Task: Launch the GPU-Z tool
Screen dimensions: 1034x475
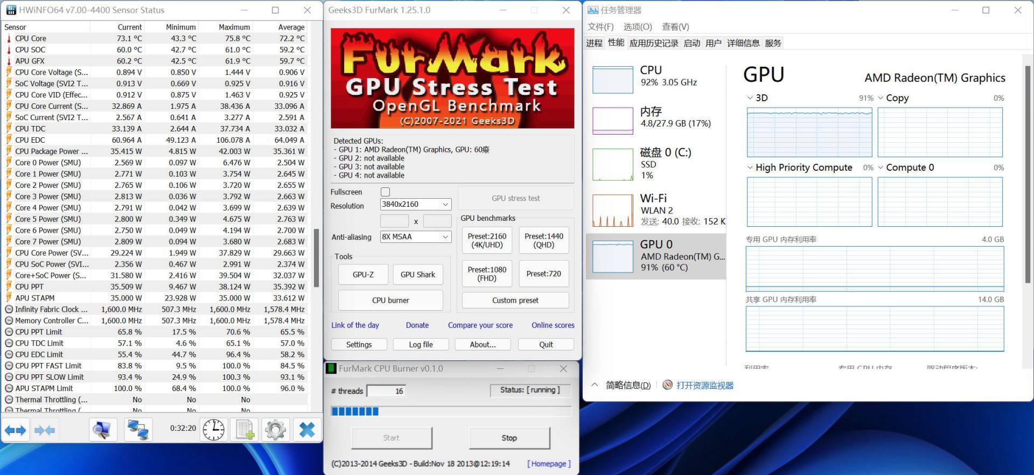Action: point(363,275)
